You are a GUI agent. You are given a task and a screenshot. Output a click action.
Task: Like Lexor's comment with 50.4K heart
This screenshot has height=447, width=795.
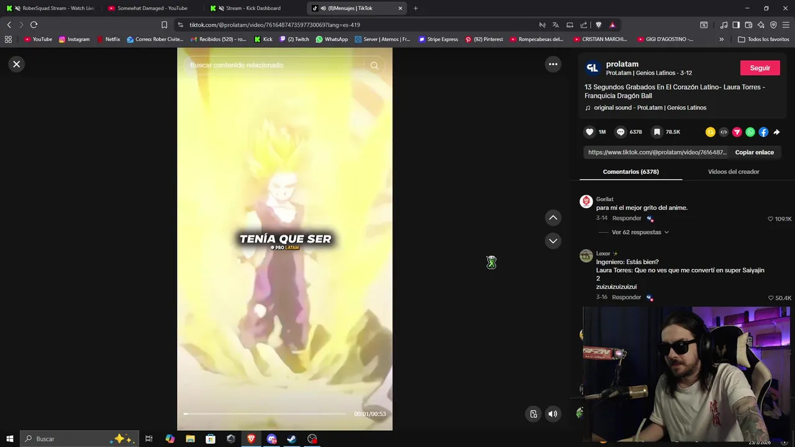pos(771,298)
